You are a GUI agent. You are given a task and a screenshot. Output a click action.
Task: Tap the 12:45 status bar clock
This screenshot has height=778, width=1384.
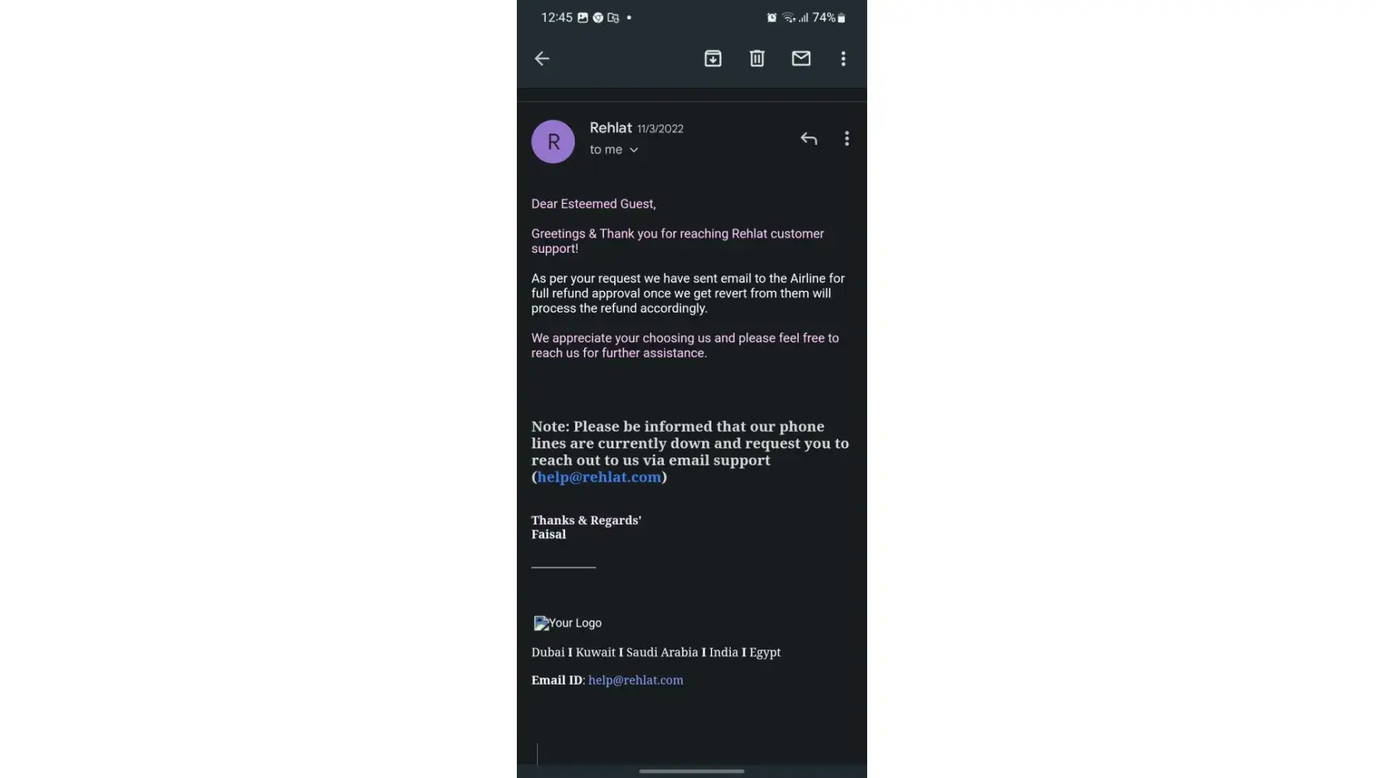point(557,18)
